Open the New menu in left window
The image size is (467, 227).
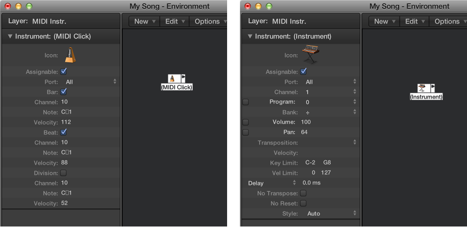[x=144, y=21]
